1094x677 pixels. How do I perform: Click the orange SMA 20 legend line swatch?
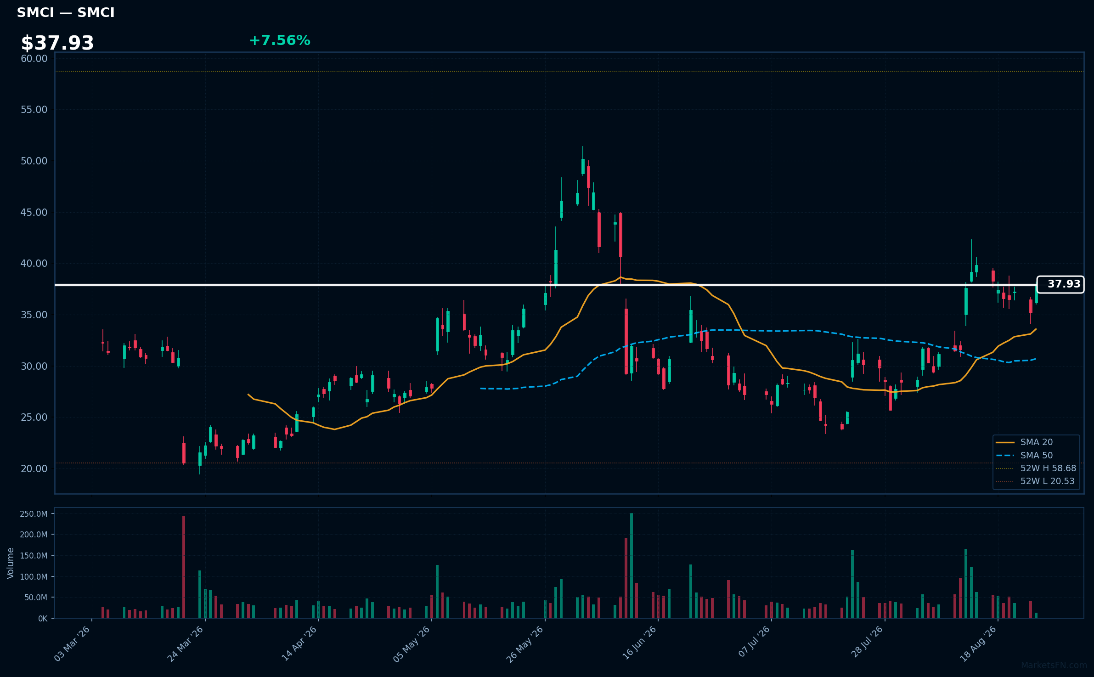click(1005, 442)
